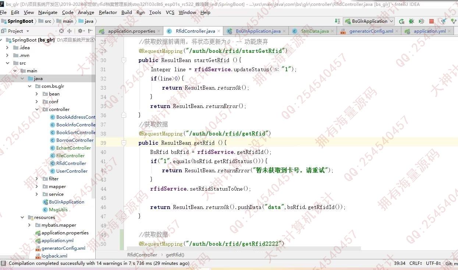Expand the filter package

(x=37, y=179)
